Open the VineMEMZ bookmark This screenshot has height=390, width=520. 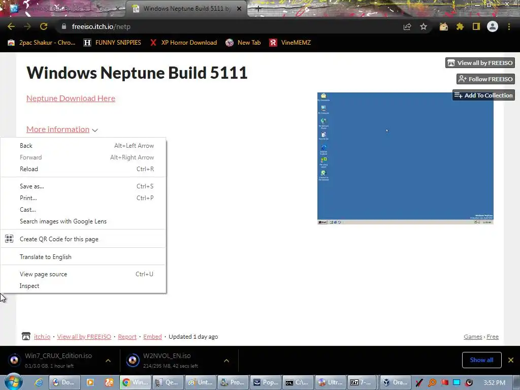tap(290, 43)
